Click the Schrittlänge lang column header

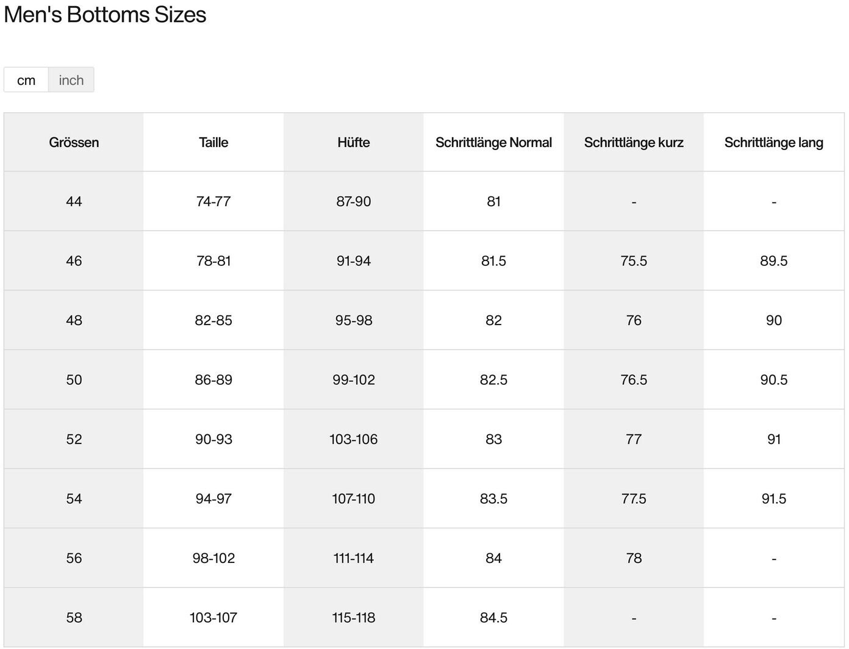coord(773,142)
